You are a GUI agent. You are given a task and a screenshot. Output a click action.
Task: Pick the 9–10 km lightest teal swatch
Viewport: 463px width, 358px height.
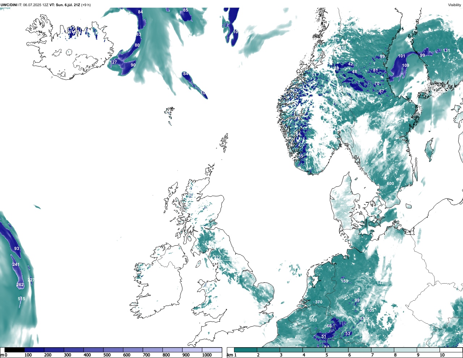point(428,350)
